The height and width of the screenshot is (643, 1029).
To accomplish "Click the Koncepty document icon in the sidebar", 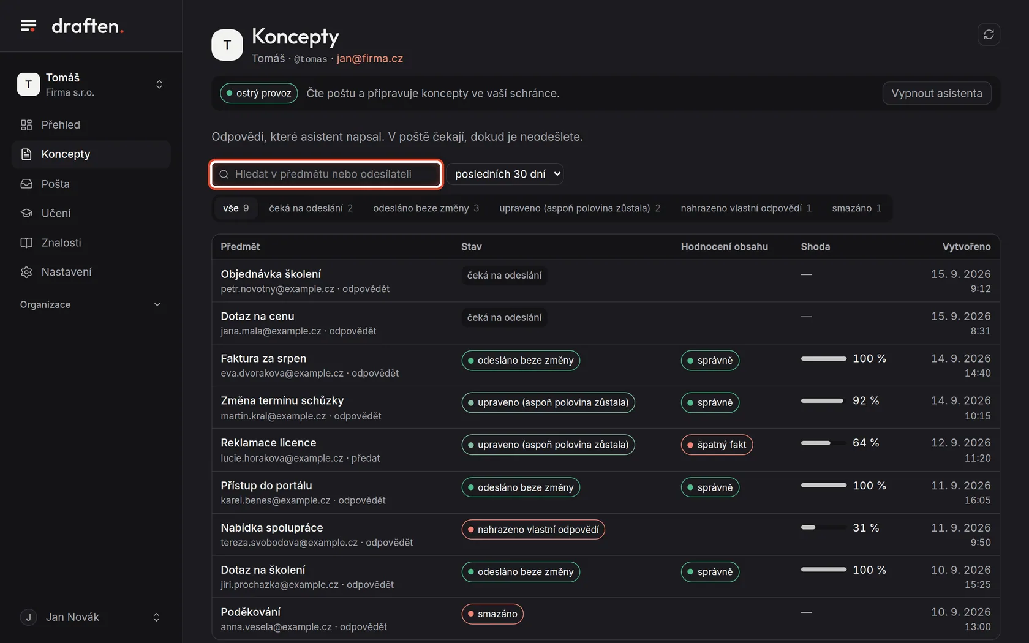I will click(26, 154).
